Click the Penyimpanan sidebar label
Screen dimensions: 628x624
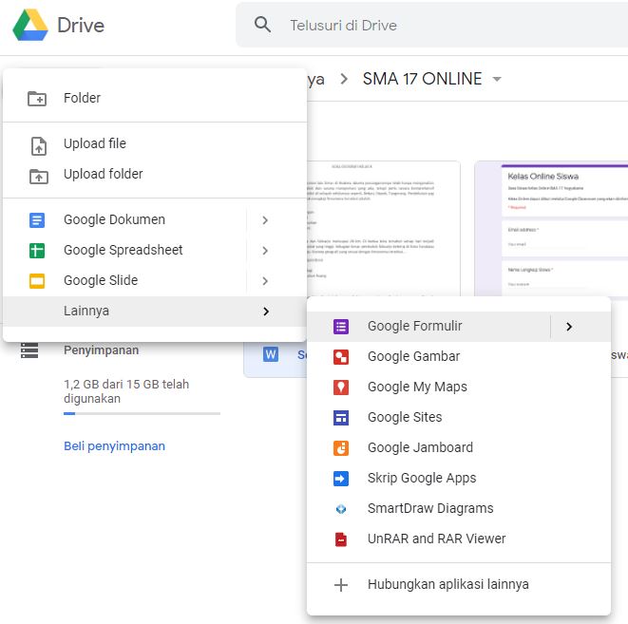[102, 350]
